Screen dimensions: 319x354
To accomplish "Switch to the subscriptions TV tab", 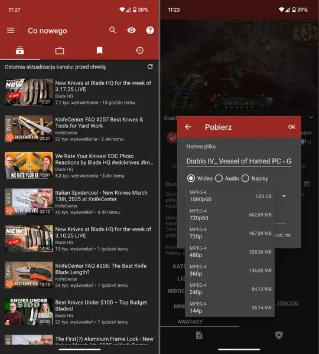I will click(x=60, y=50).
